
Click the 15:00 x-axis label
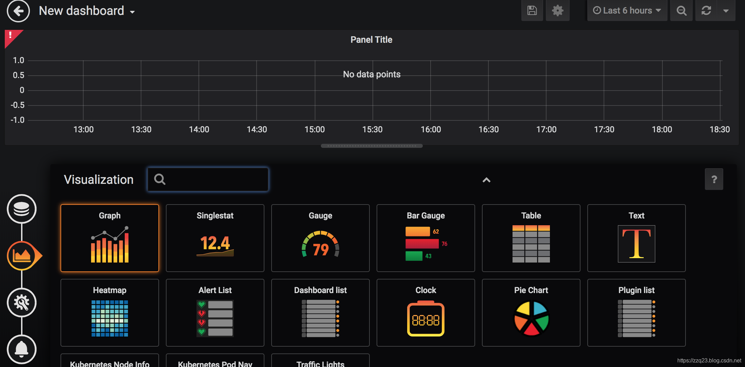click(x=315, y=129)
